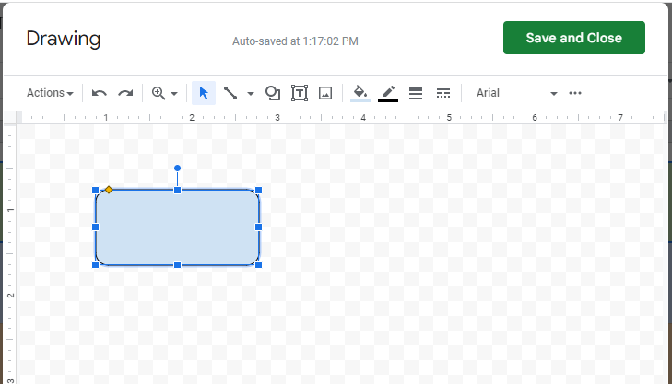Open the Shape tool
The image size is (672, 384).
(x=273, y=93)
